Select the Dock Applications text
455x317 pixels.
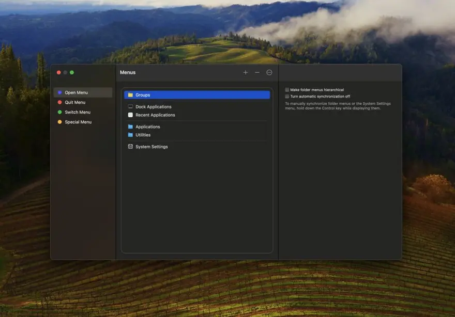[154, 107]
